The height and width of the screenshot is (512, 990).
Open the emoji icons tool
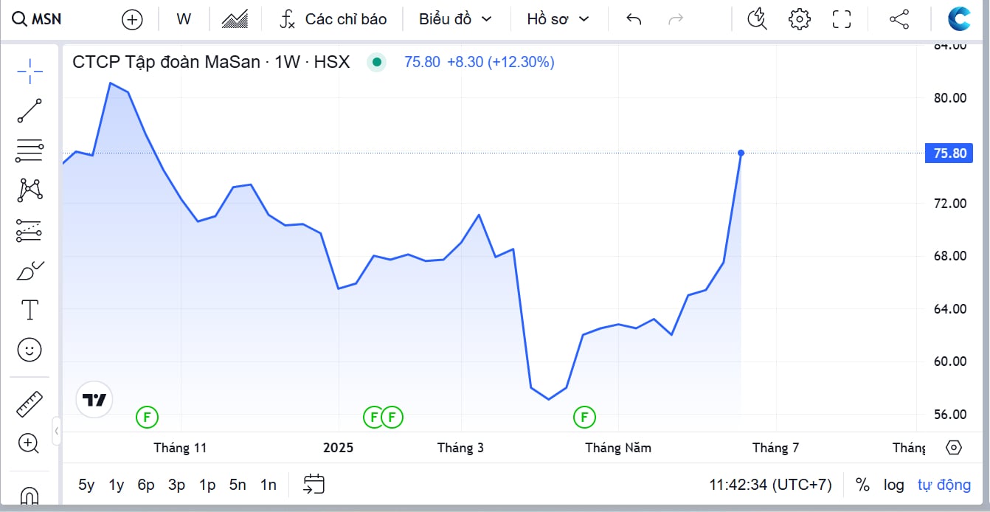coord(30,350)
